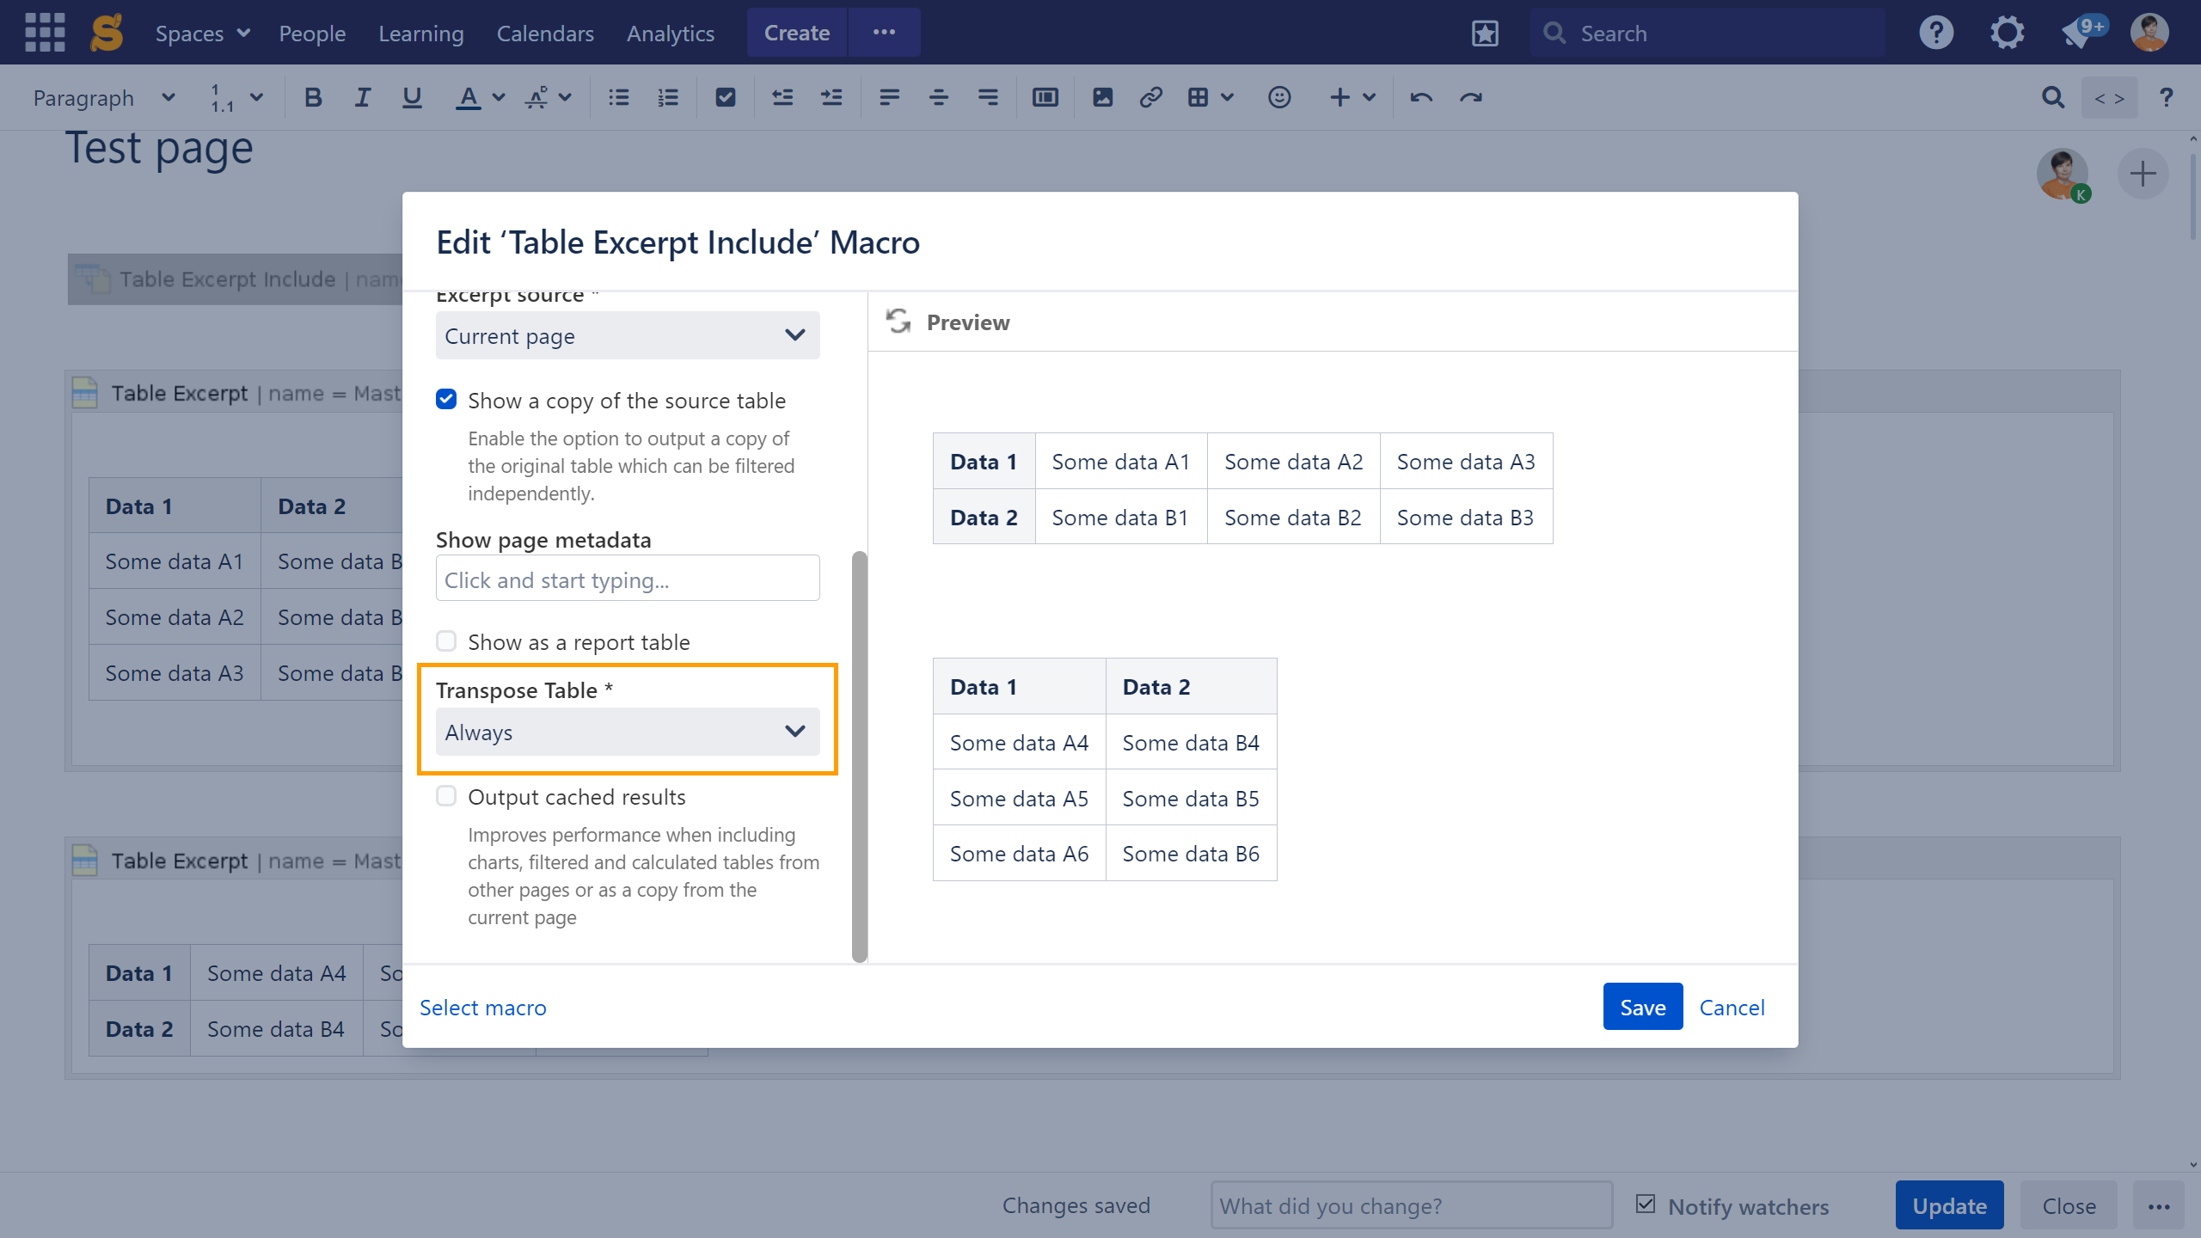Viewport: 2201px width, 1238px height.
Task: Align text right
Action: pyautogui.click(x=989, y=97)
